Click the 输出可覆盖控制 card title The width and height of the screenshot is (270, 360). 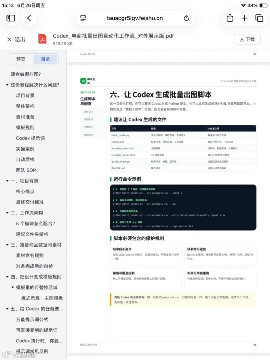[x=124, y=273]
